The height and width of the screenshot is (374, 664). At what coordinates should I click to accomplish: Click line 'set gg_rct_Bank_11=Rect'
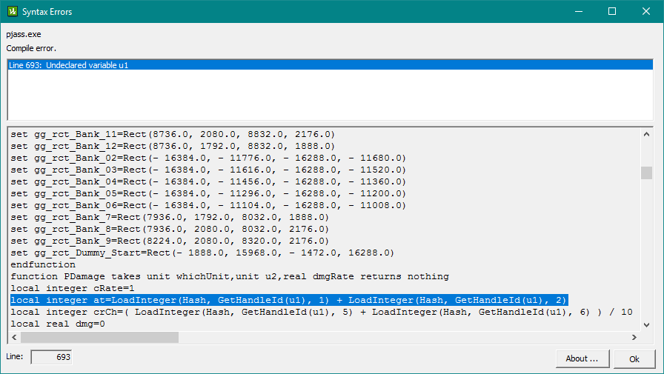coord(173,134)
